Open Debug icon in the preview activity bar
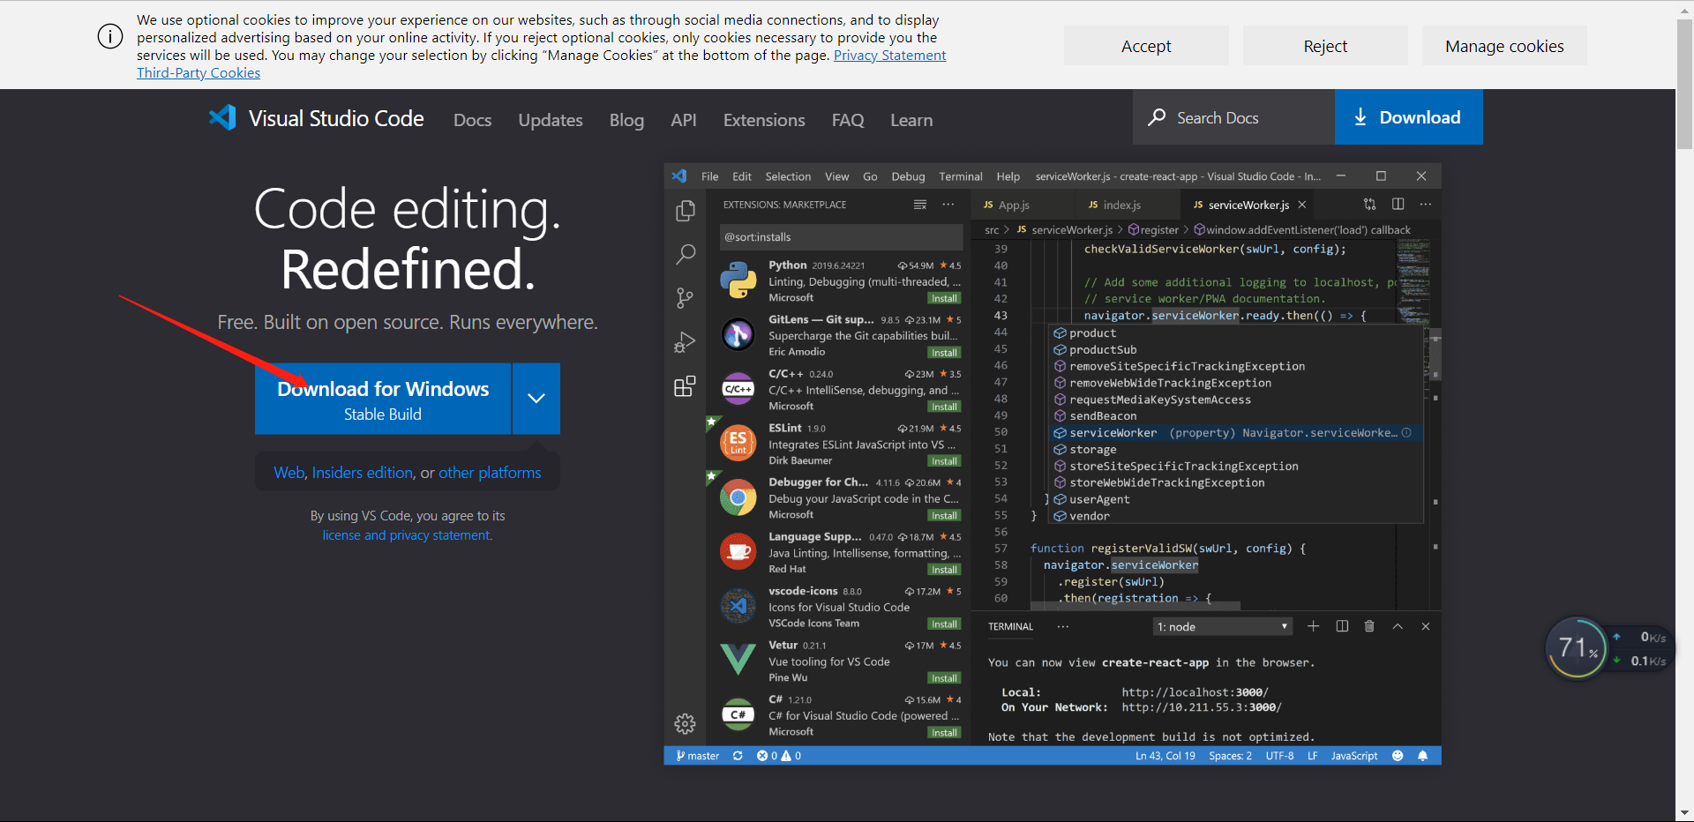Image resolution: width=1694 pixels, height=822 pixels. coord(686,342)
